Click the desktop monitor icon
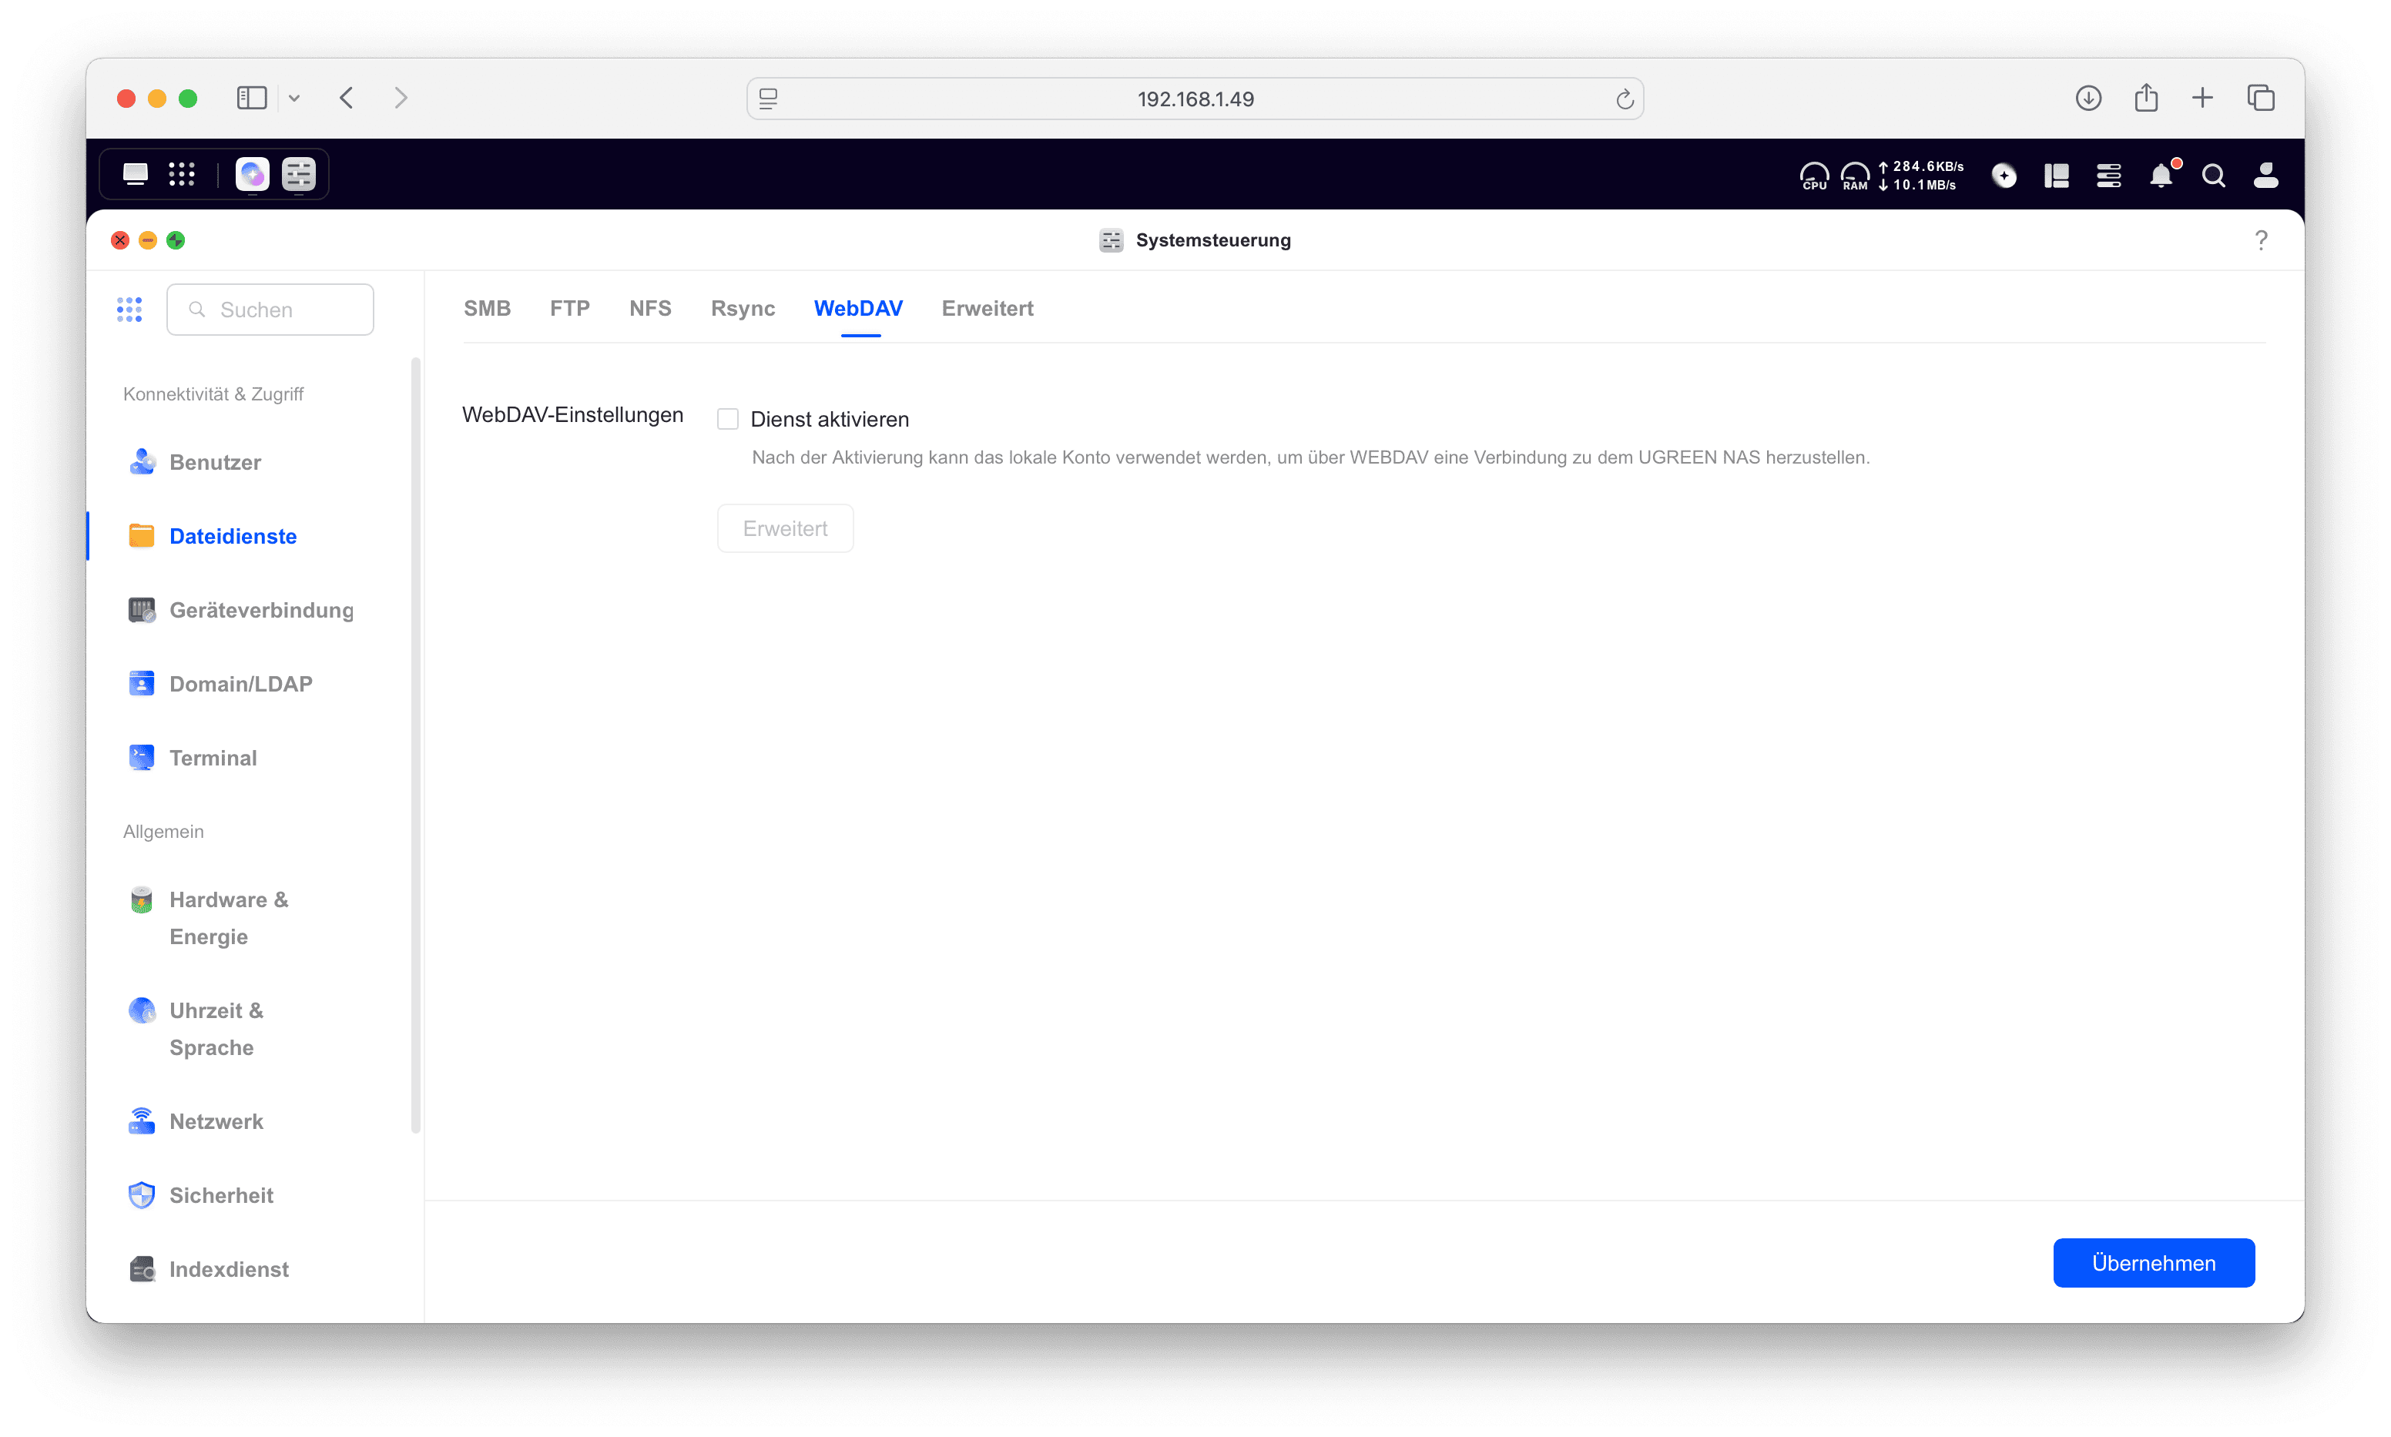Viewport: 2391px width, 1437px height. click(x=136, y=174)
